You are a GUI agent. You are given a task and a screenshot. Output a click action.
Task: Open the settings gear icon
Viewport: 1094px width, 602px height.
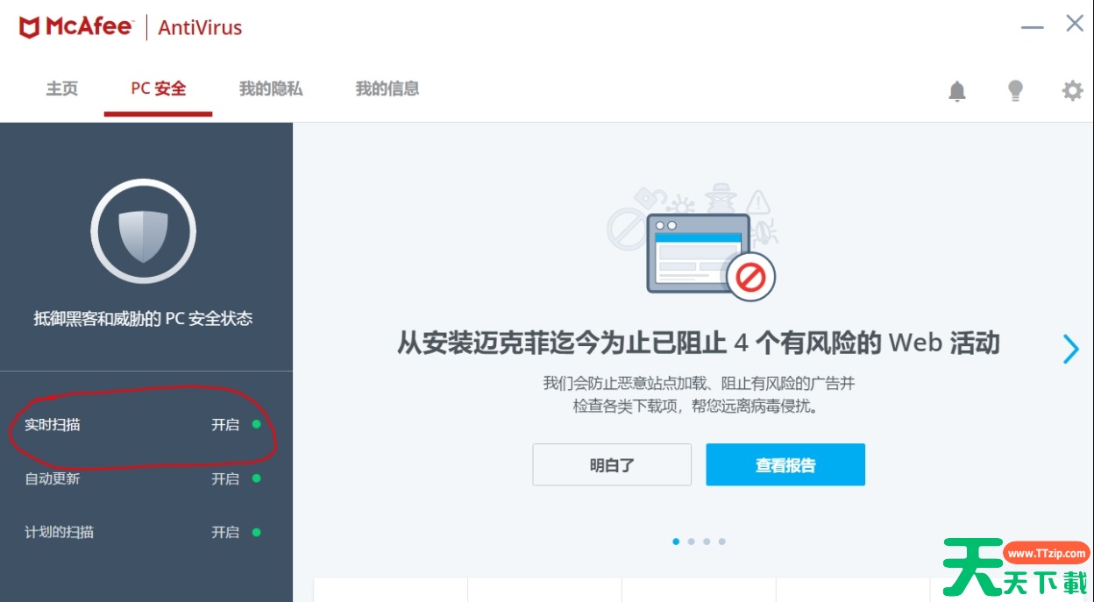pos(1072,90)
